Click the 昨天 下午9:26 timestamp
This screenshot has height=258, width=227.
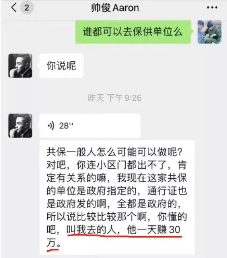pos(114,98)
